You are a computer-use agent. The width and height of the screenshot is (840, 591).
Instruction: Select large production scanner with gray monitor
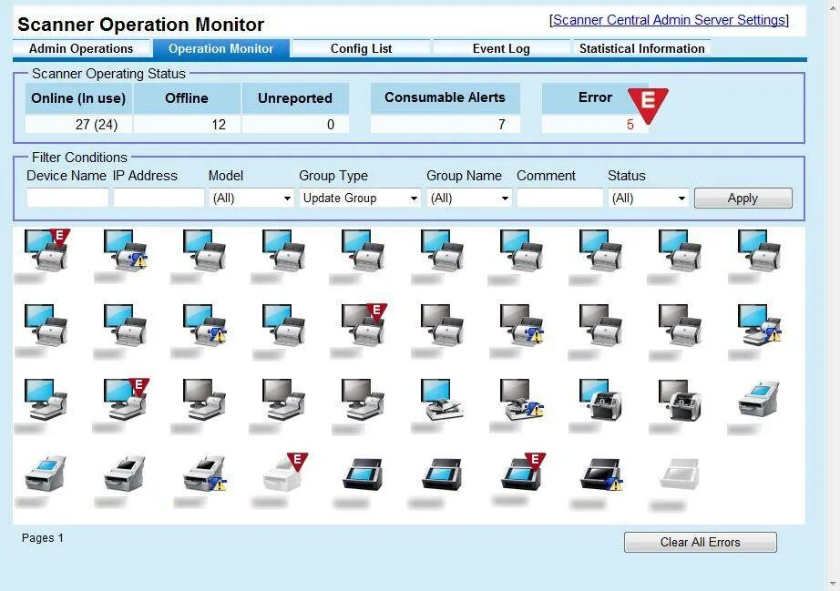(680, 400)
